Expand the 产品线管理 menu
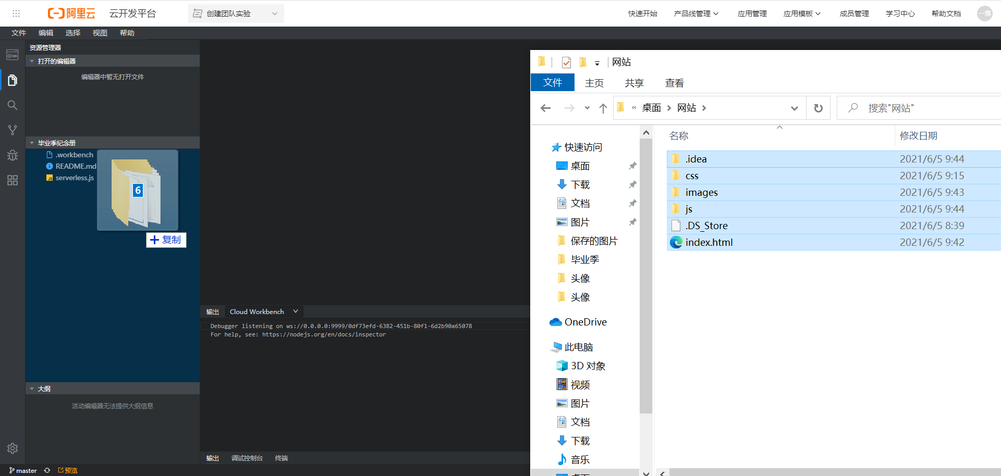The height and width of the screenshot is (476, 1001). 696,14
